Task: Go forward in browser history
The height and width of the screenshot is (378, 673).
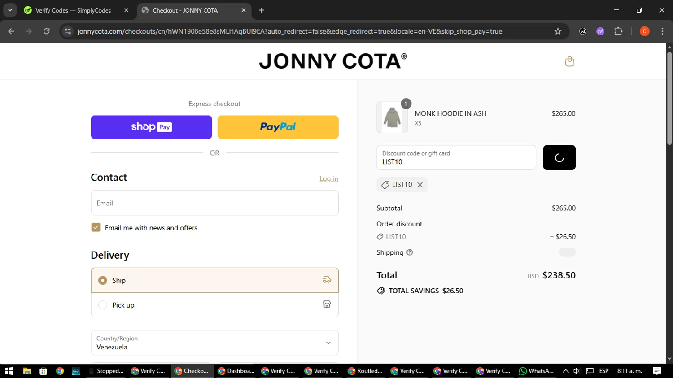Action: pos(29,31)
